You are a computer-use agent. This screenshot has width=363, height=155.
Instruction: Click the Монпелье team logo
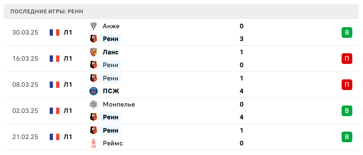(93, 104)
